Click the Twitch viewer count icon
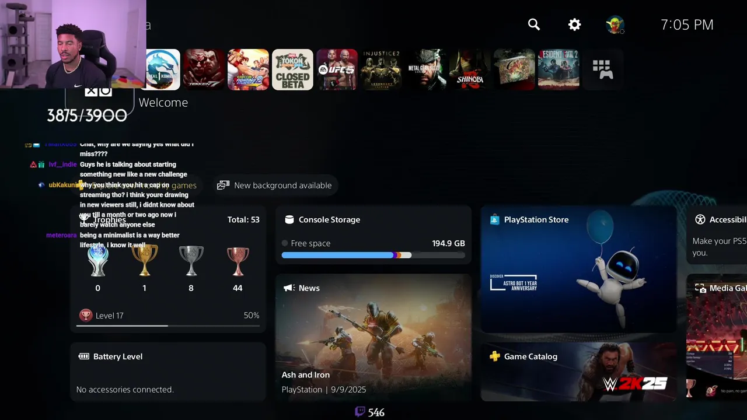This screenshot has width=747, height=420. point(360,412)
